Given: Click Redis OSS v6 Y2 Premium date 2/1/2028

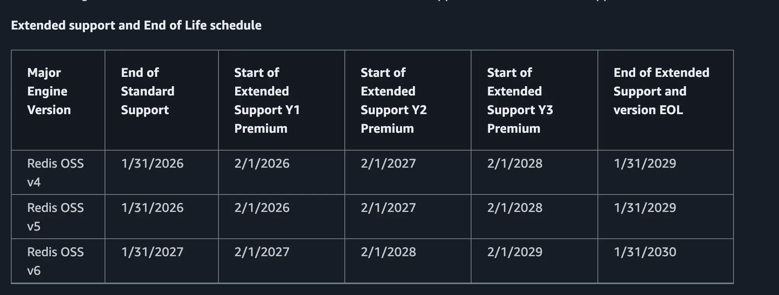Looking at the screenshot, I should click(388, 252).
